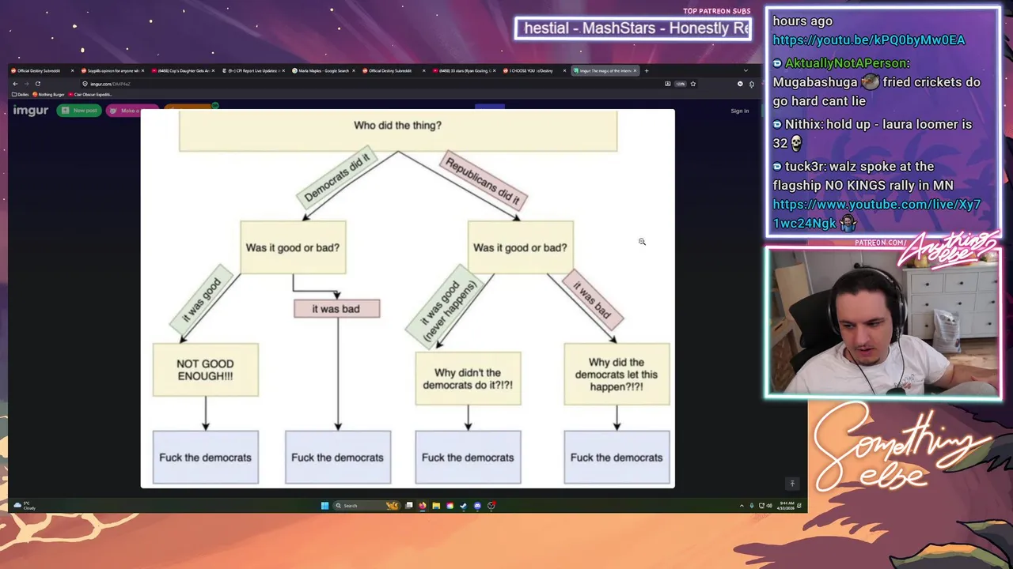Click the 'Why didn't the democrats do it?!?!' box

point(468,379)
